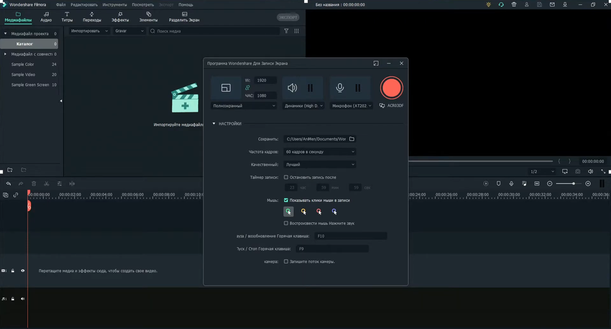
Task: Switch to the Аудио tab
Action: [x=46, y=16]
